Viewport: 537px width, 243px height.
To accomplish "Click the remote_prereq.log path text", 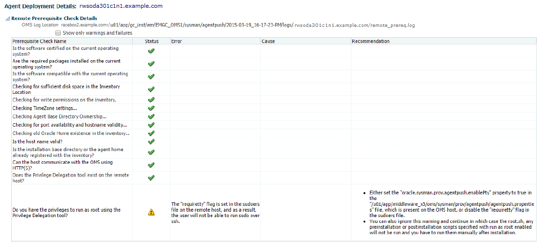I will click(355, 25).
